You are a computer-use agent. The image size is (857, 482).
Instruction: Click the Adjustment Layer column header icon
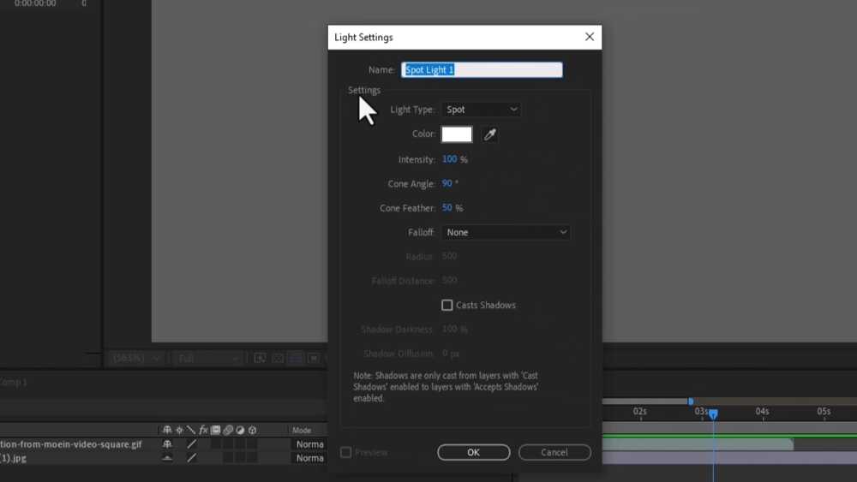click(240, 430)
